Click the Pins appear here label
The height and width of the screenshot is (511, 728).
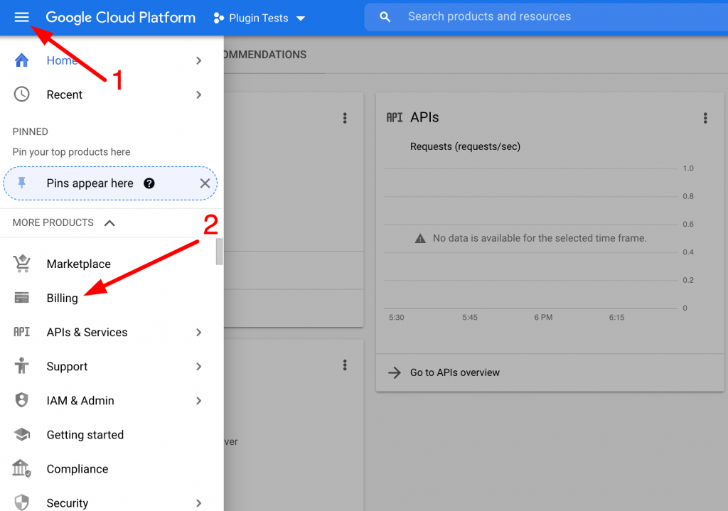coord(90,183)
